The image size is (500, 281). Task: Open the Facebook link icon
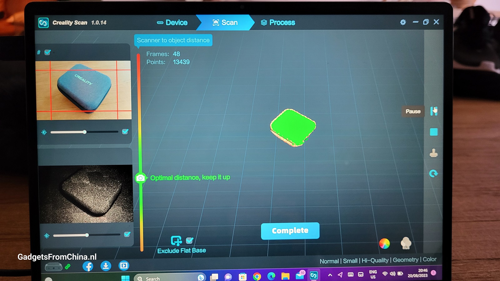click(88, 266)
